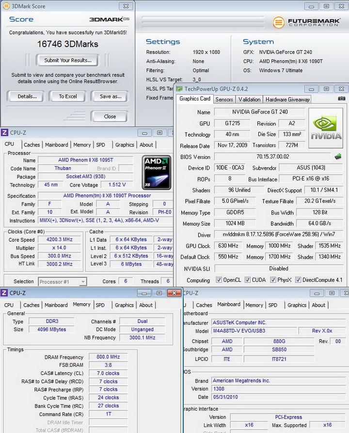
Task: Click the 3DMark Score title icon
Action: click(x=6, y=6)
